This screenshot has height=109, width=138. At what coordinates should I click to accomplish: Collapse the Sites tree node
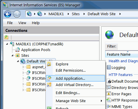pos(12,55)
